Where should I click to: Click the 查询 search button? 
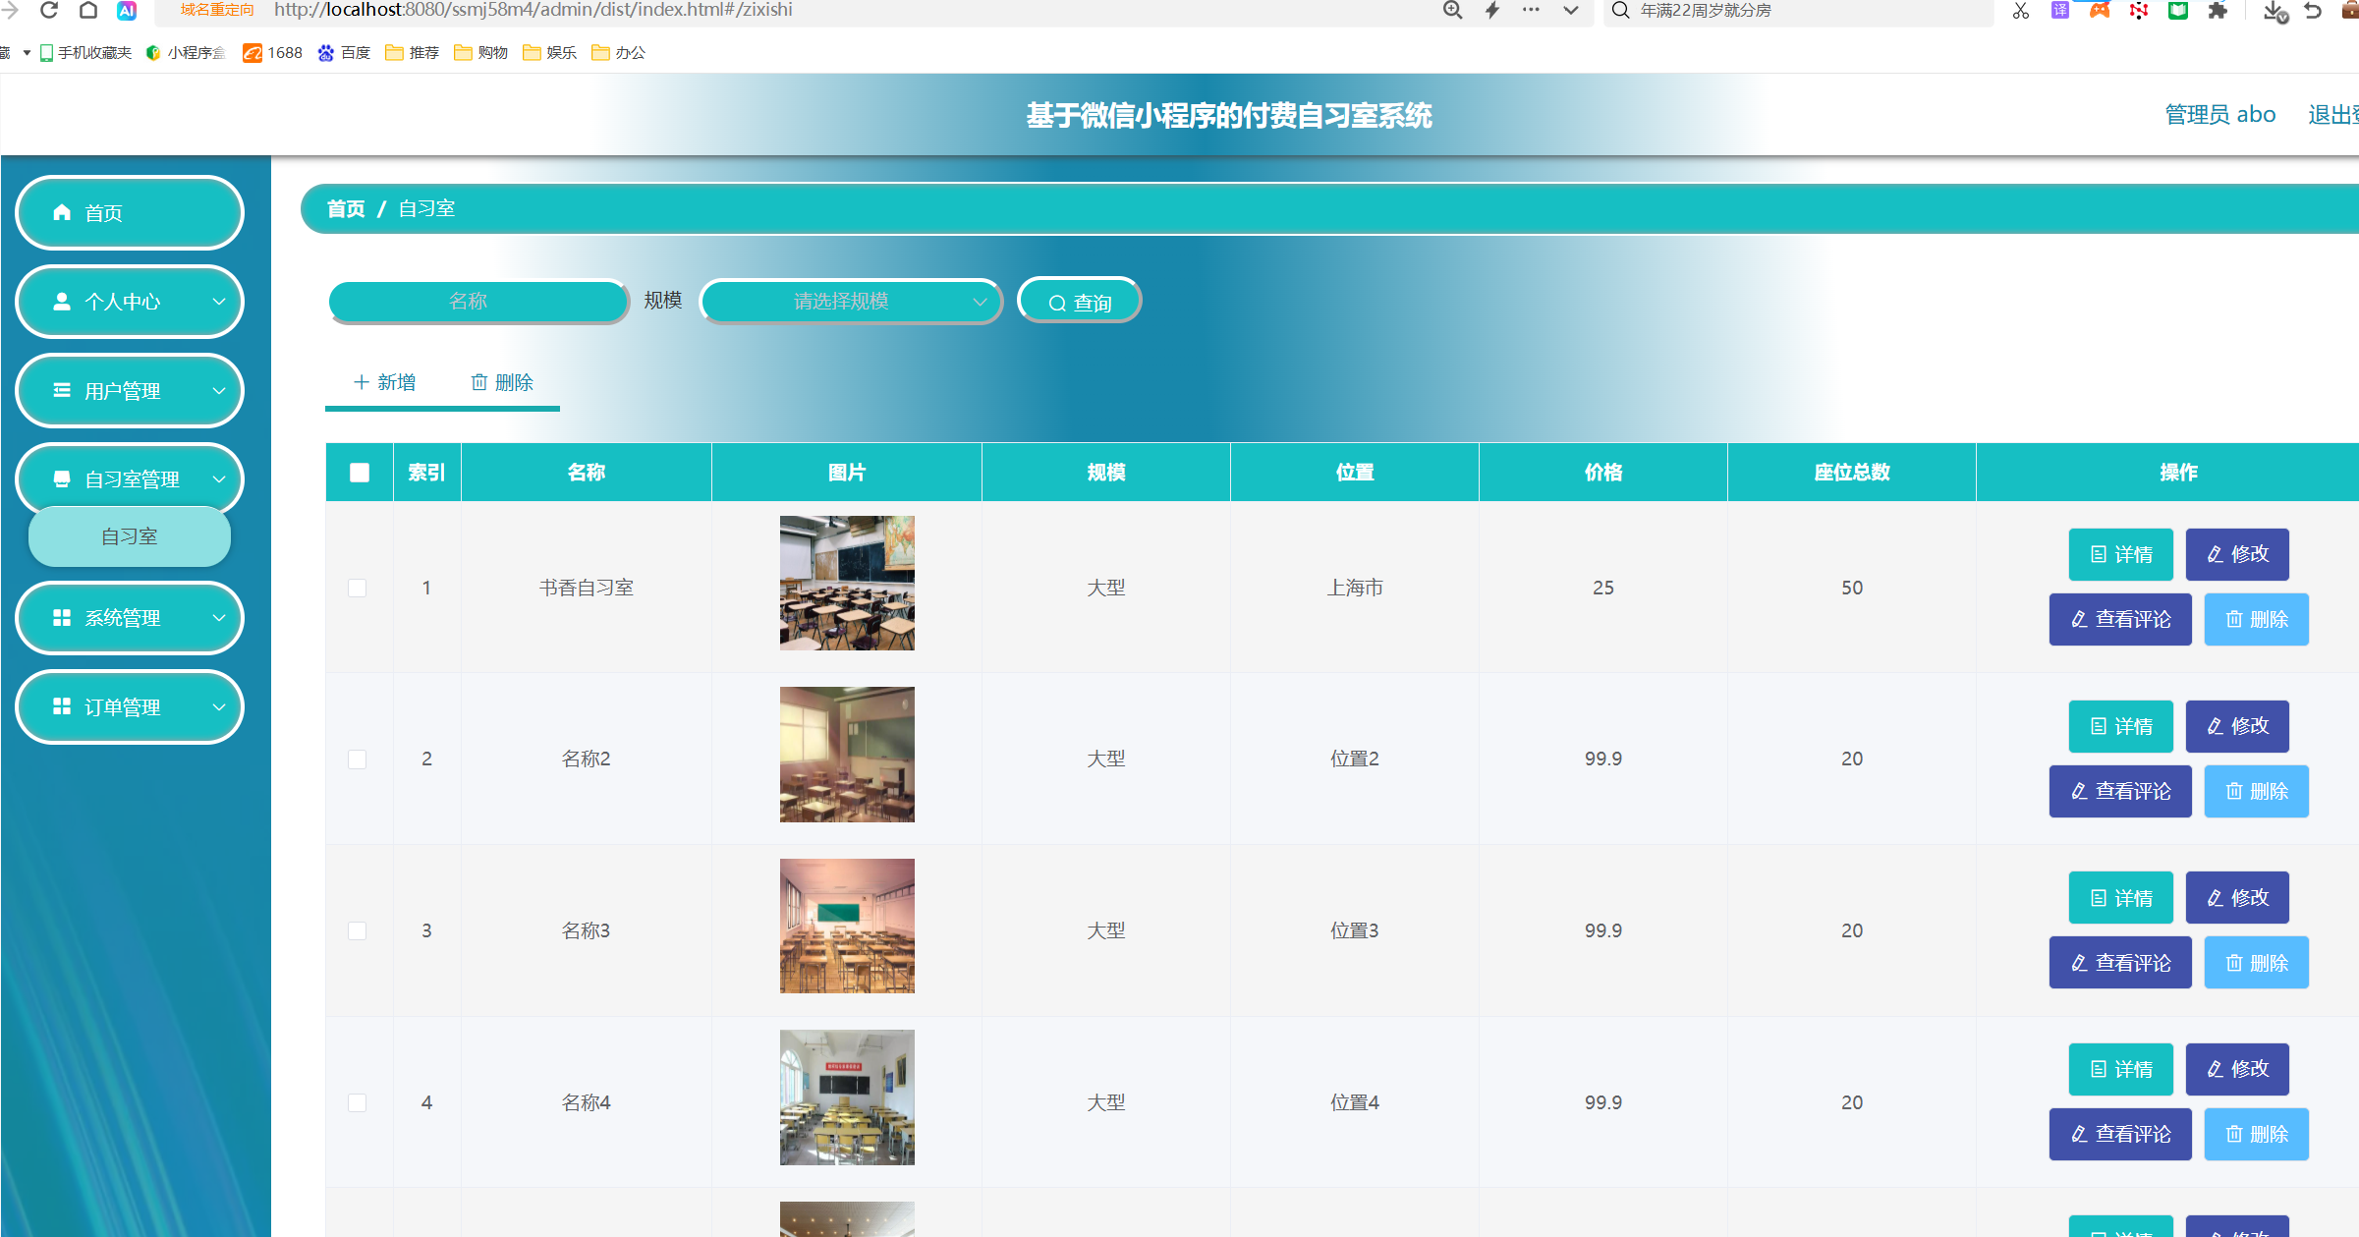(x=1080, y=302)
